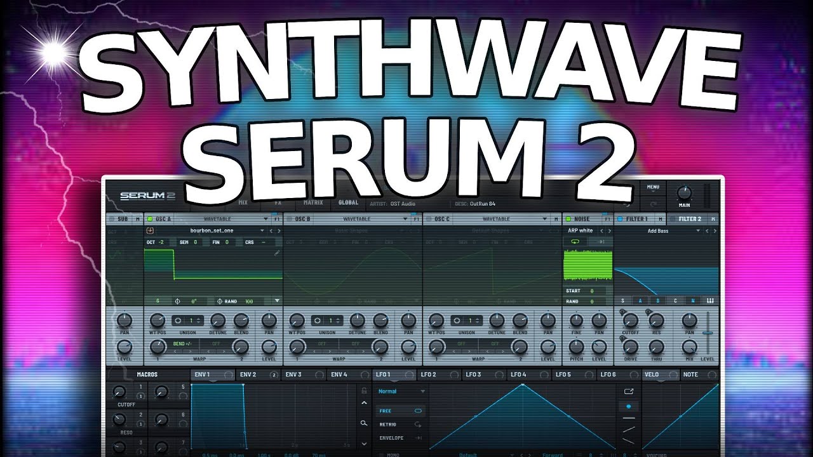The image size is (813, 457).
Task: Switch to the MATRIX tab
Action: click(313, 202)
